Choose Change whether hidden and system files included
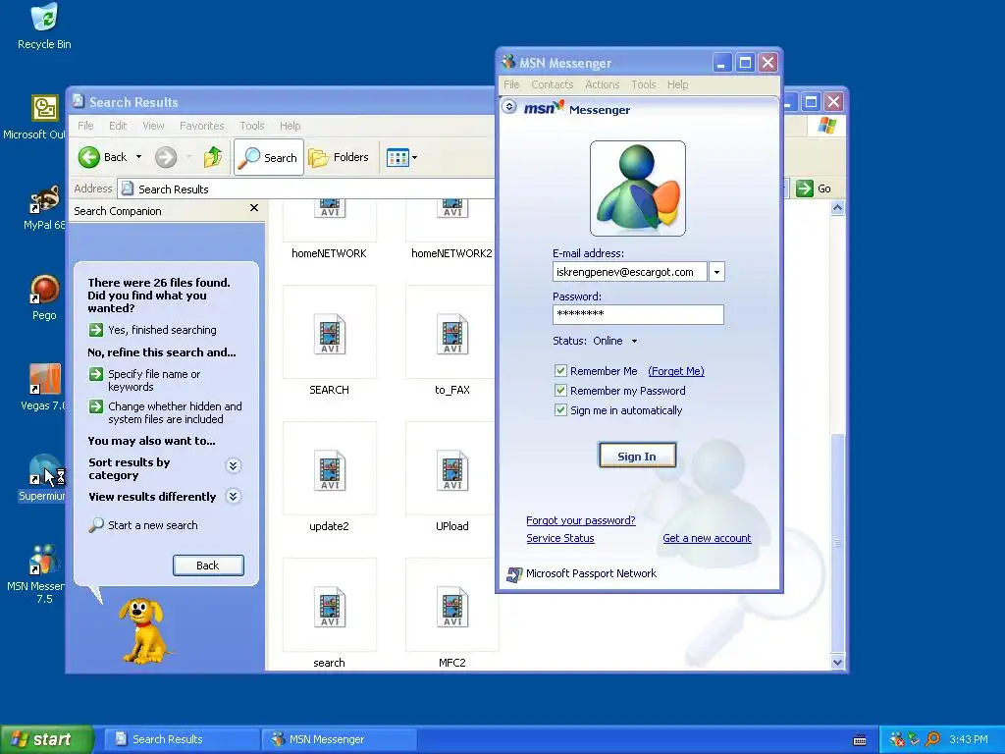 tap(165, 412)
